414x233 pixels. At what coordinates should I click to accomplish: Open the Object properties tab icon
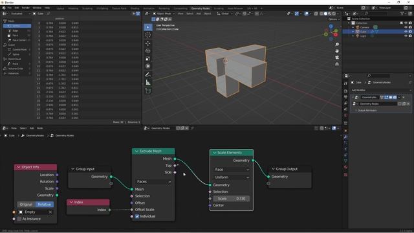[345, 131]
